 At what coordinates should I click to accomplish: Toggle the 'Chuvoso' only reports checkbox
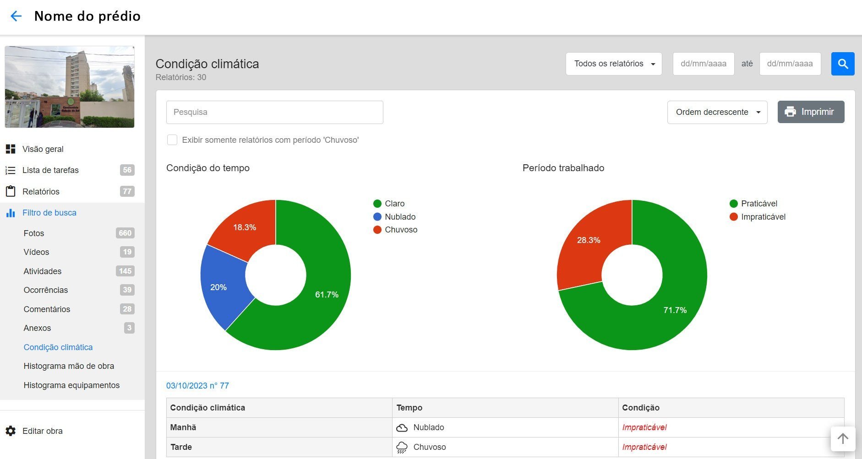pos(172,140)
